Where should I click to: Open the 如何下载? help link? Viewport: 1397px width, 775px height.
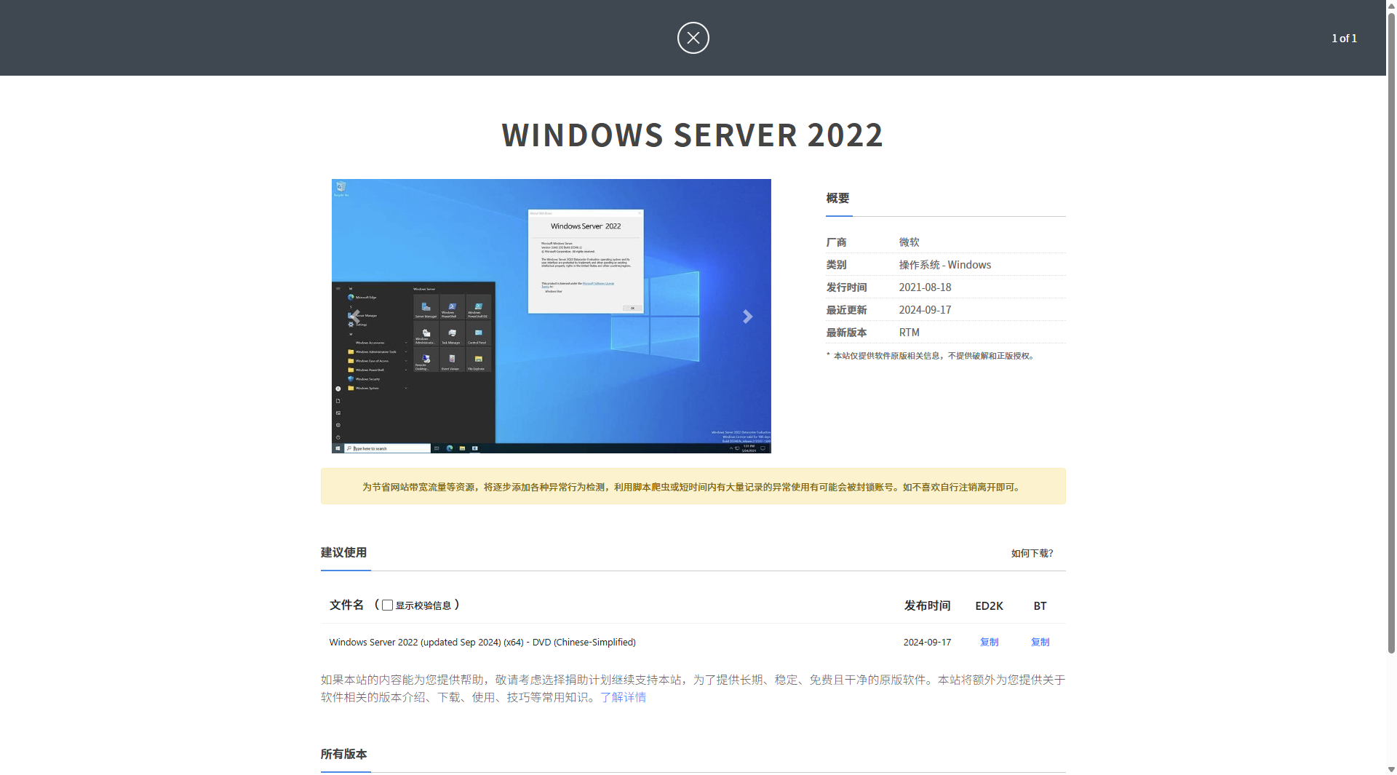click(1031, 553)
